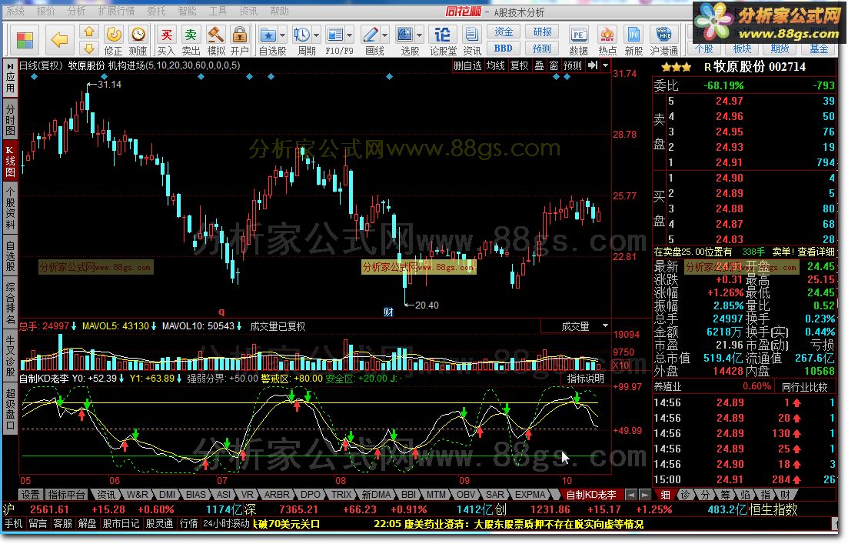Click the 资金 button
848x544 pixels.
[504, 32]
